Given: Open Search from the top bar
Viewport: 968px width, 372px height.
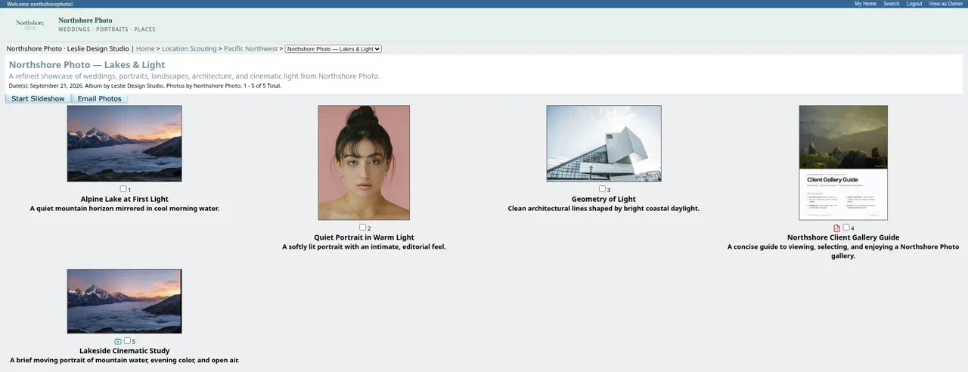Looking at the screenshot, I should [x=892, y=4].
